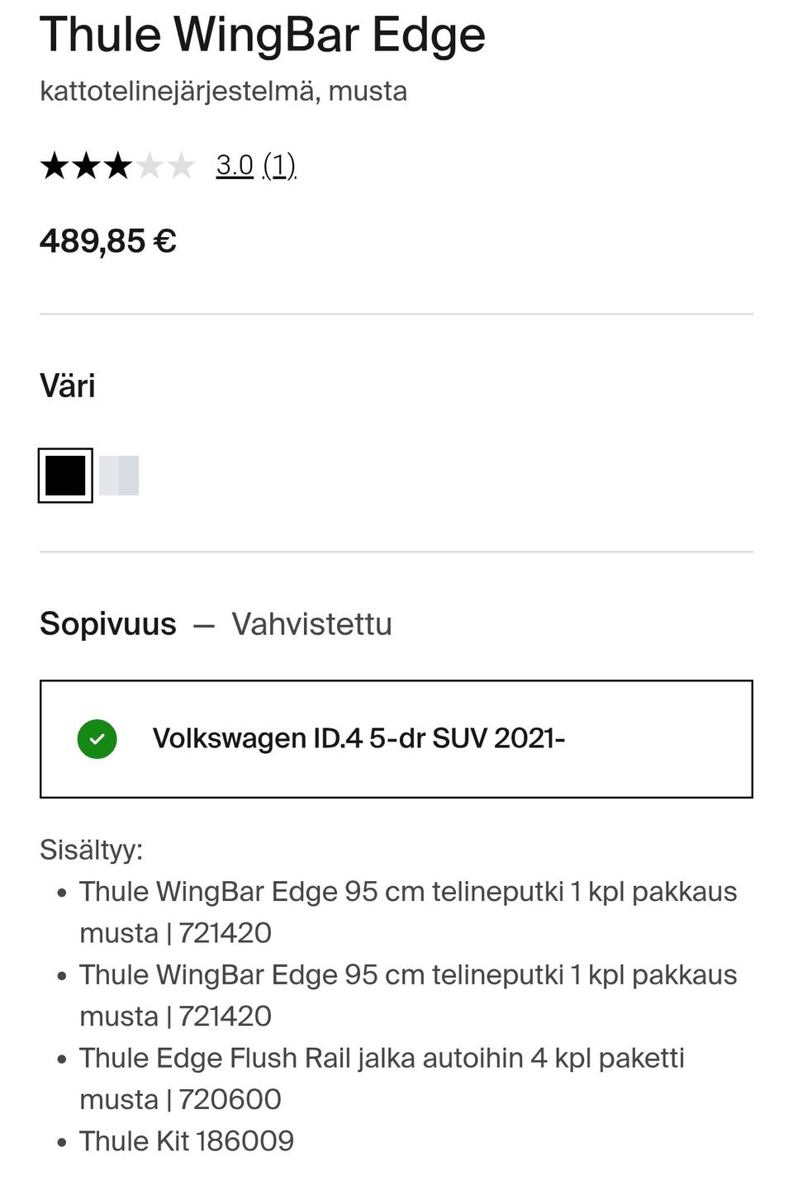Click the third filled rating star
The width and height of the screenshot is (793, 1185).
click(x=118, y=166)
